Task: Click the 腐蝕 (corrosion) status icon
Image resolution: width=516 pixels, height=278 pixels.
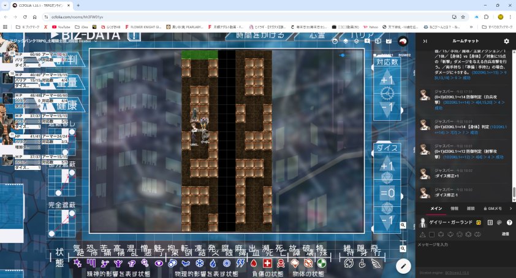Action: click(x=226, y=263)
